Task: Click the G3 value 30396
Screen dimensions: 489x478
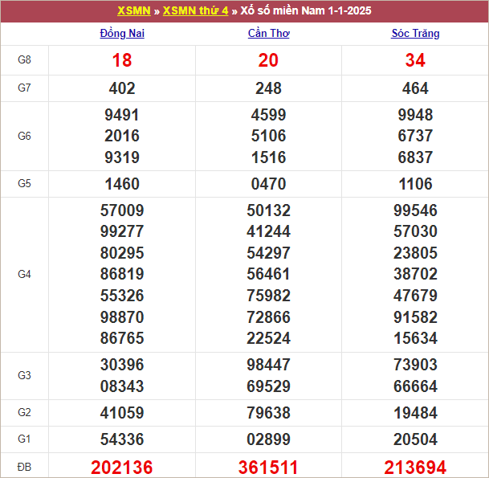Action: click(122, 365)
